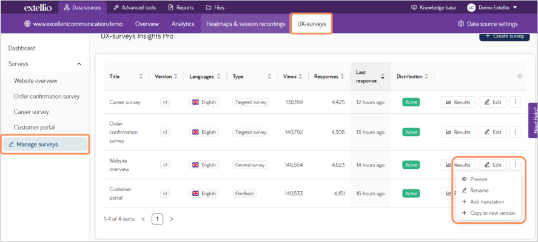Click the Feedback type tag
Viewport: 538px width, 242px height.
[x=244, y=194]
